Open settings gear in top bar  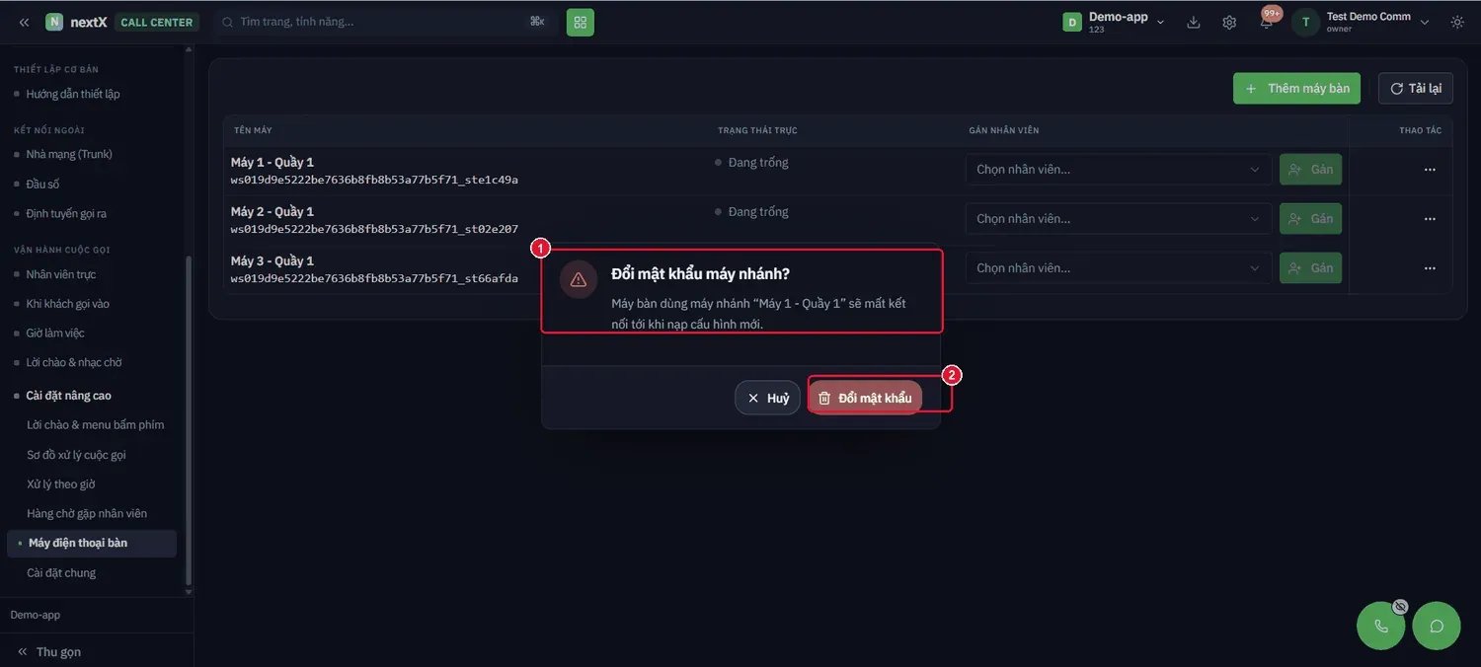point(1229,22)
